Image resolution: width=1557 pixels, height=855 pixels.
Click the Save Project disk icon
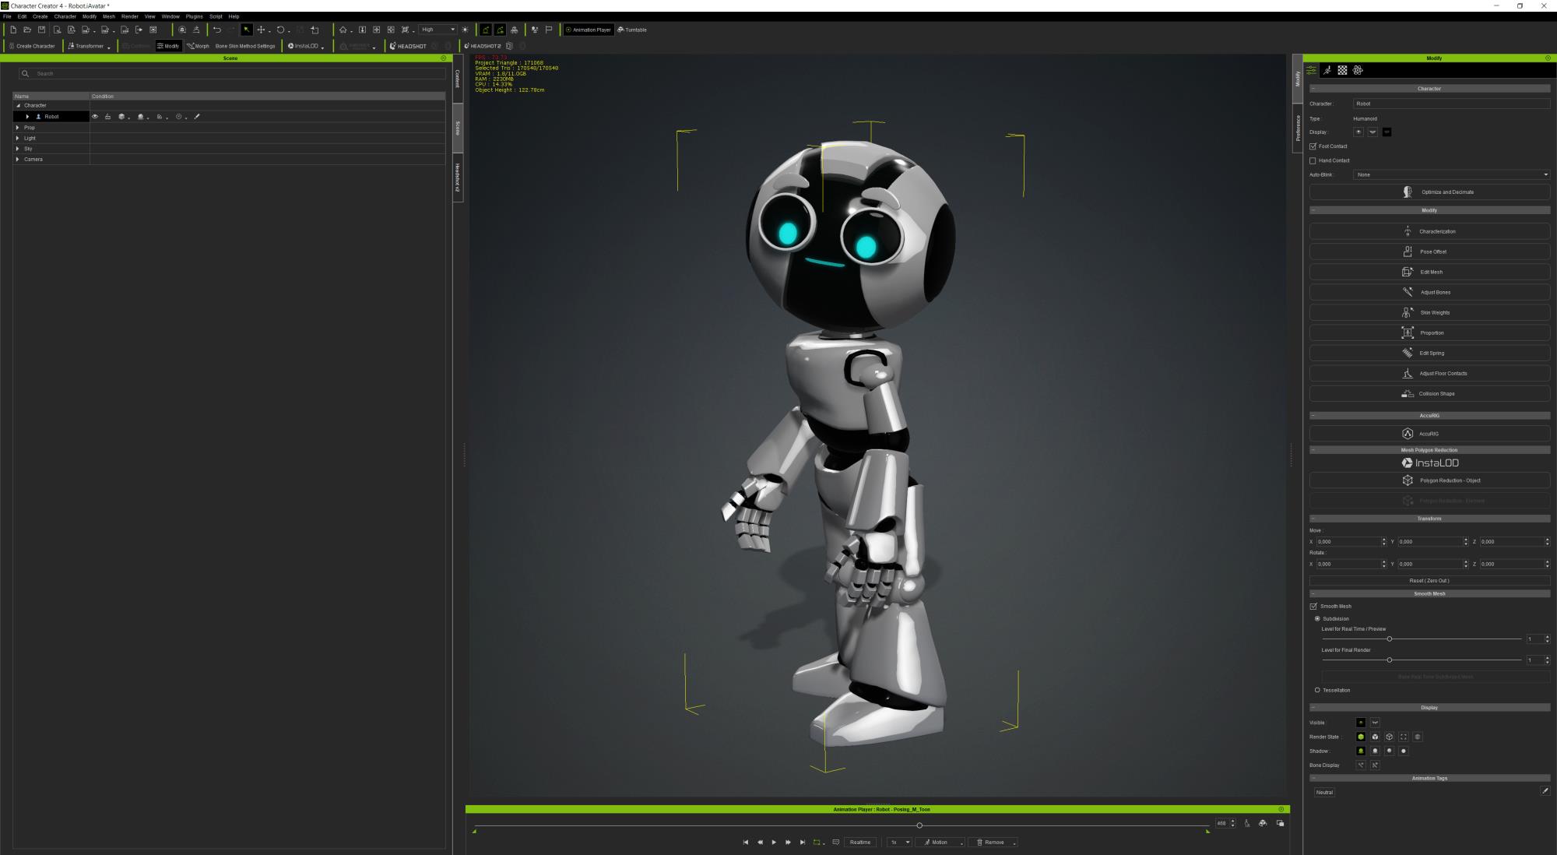[41, 30]
